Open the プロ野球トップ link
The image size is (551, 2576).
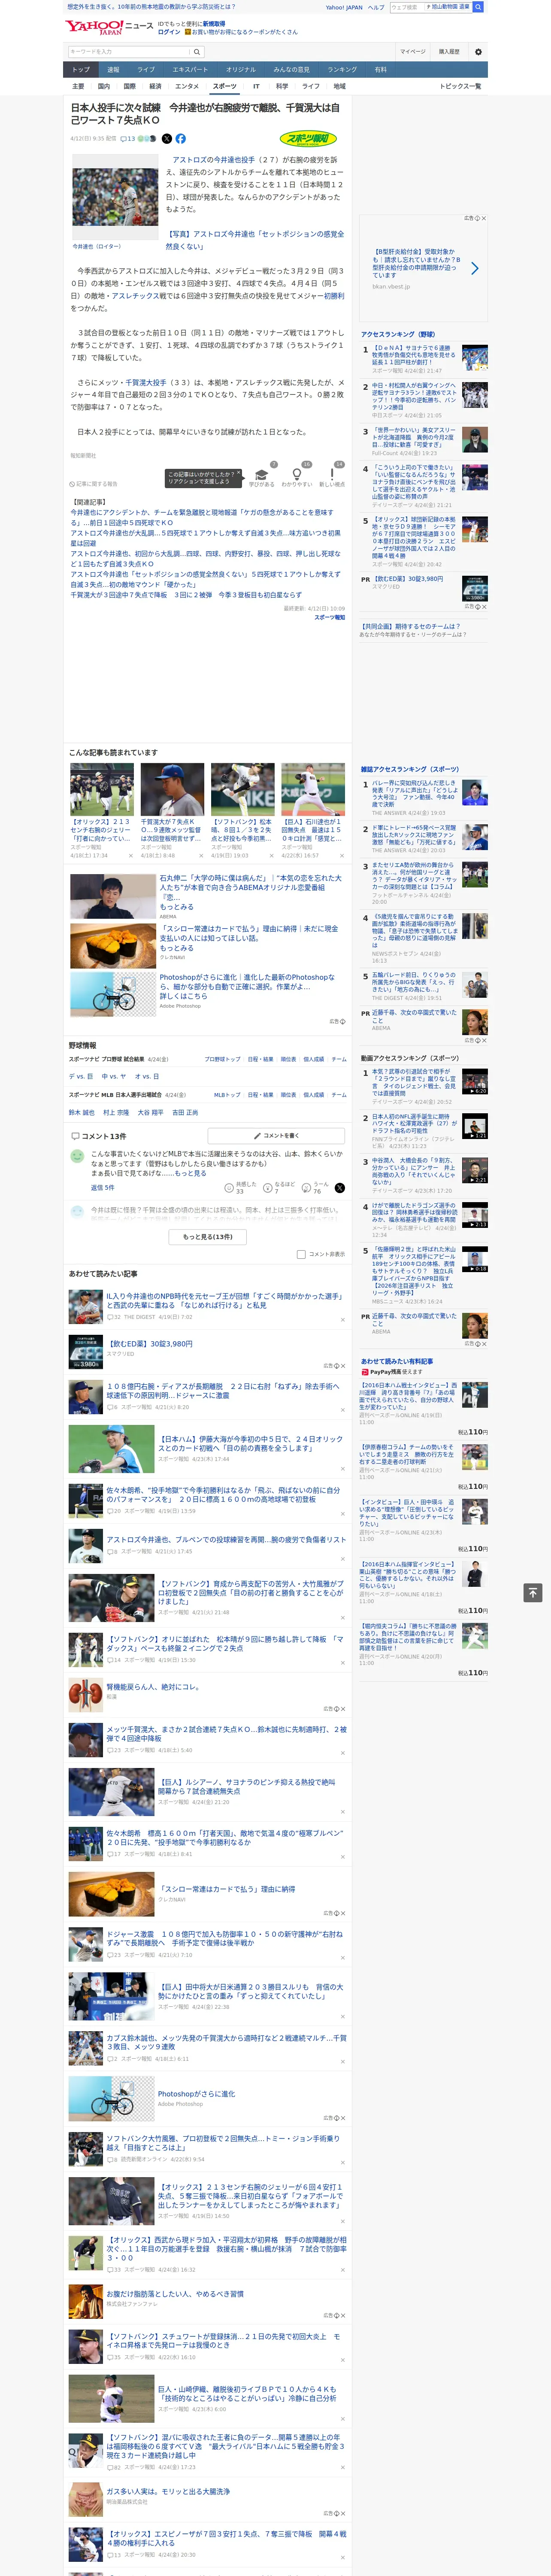pyautogui.click(x=222, y=1059)
